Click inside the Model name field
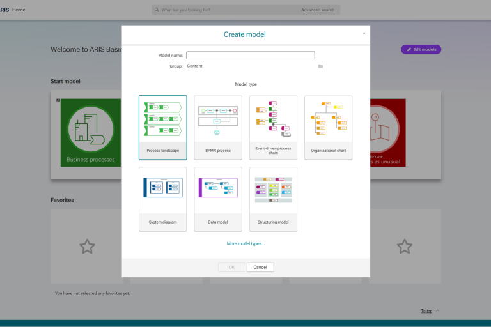This screenshot has width=491, height=327. tap(251, 56)
